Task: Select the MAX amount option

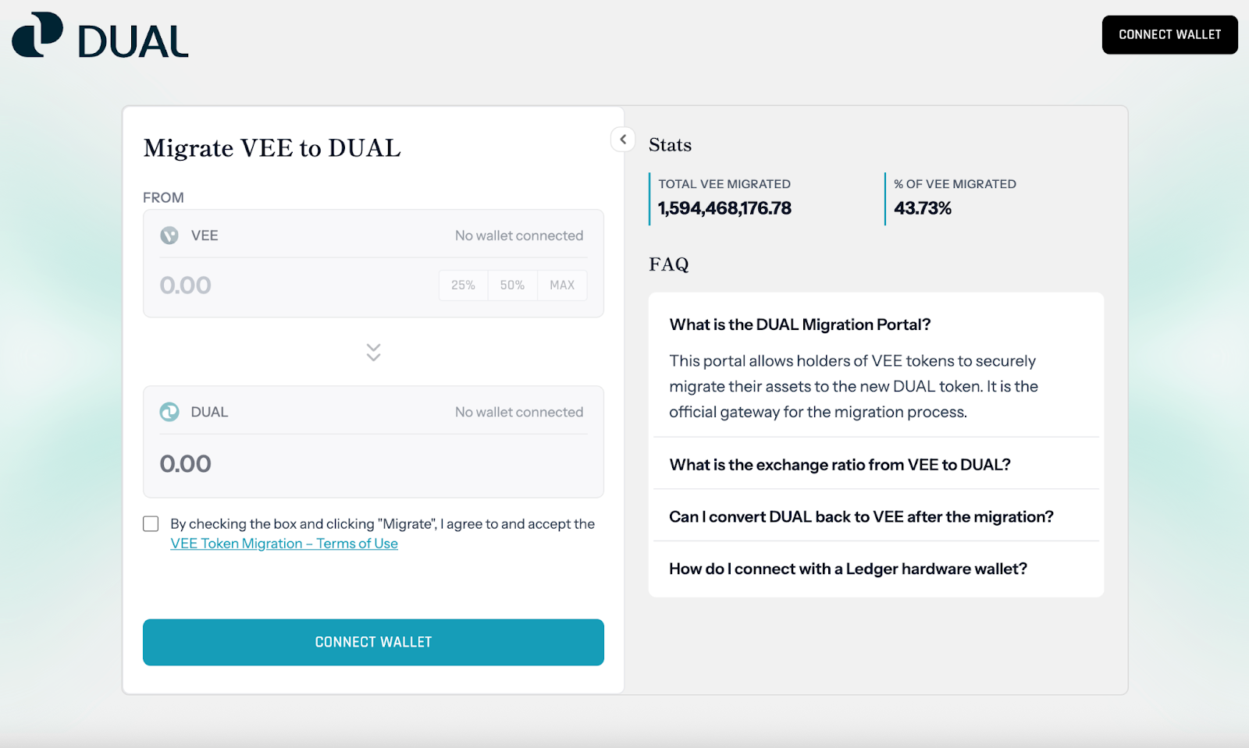Action: (562, 285)
